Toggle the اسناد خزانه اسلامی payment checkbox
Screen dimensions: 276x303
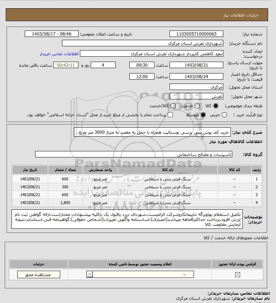tap(170, 115)
